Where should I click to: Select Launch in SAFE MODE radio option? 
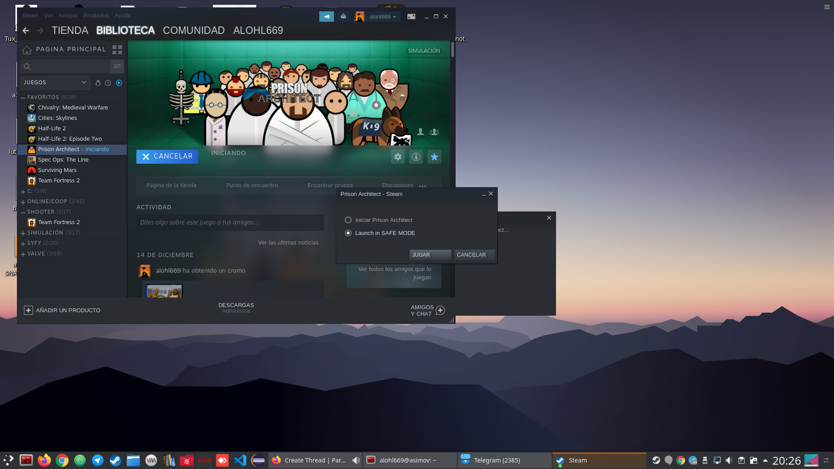pyautogui.click(x=348, y=233)
